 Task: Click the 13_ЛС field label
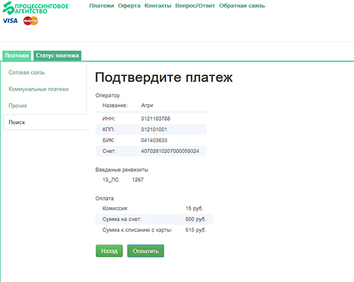[x=110, y=180]
